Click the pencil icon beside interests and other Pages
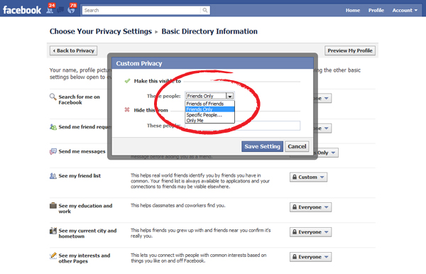 coord(53,256)
